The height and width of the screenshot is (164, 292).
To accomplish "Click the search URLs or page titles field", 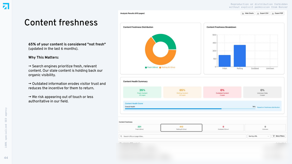I will tap(182, 136).
